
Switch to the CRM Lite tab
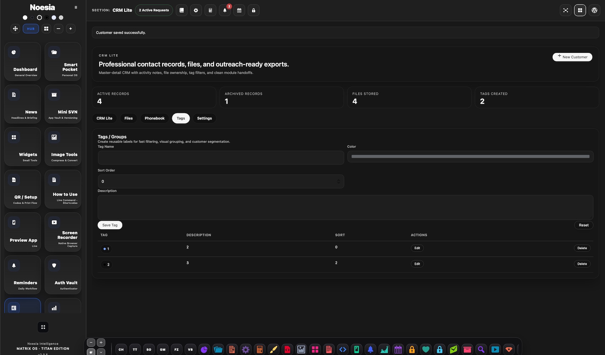point(105,118)
